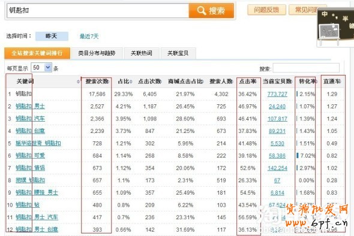This screenshot has width=354, height=236.
Task: Click the magnifier icon in 搜索 button
Action: (202, 10)
